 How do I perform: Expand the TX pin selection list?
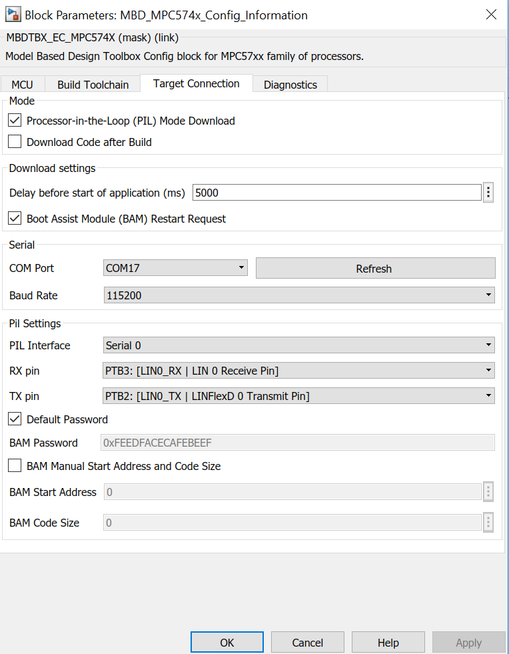[299, 396]
